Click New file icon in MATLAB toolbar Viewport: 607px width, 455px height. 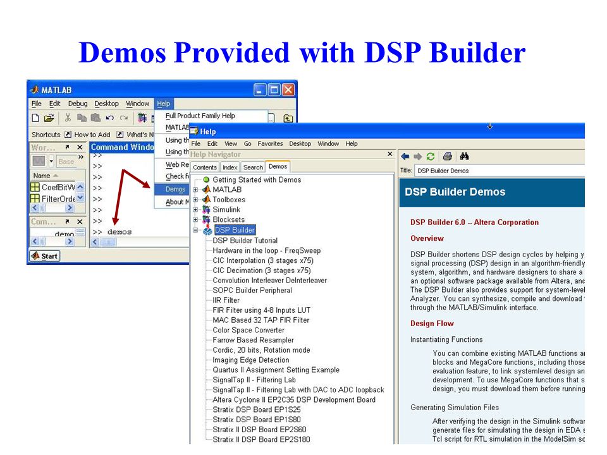point(35,118)
